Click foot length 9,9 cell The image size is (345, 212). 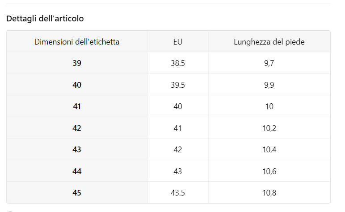[x=269, y=85]
